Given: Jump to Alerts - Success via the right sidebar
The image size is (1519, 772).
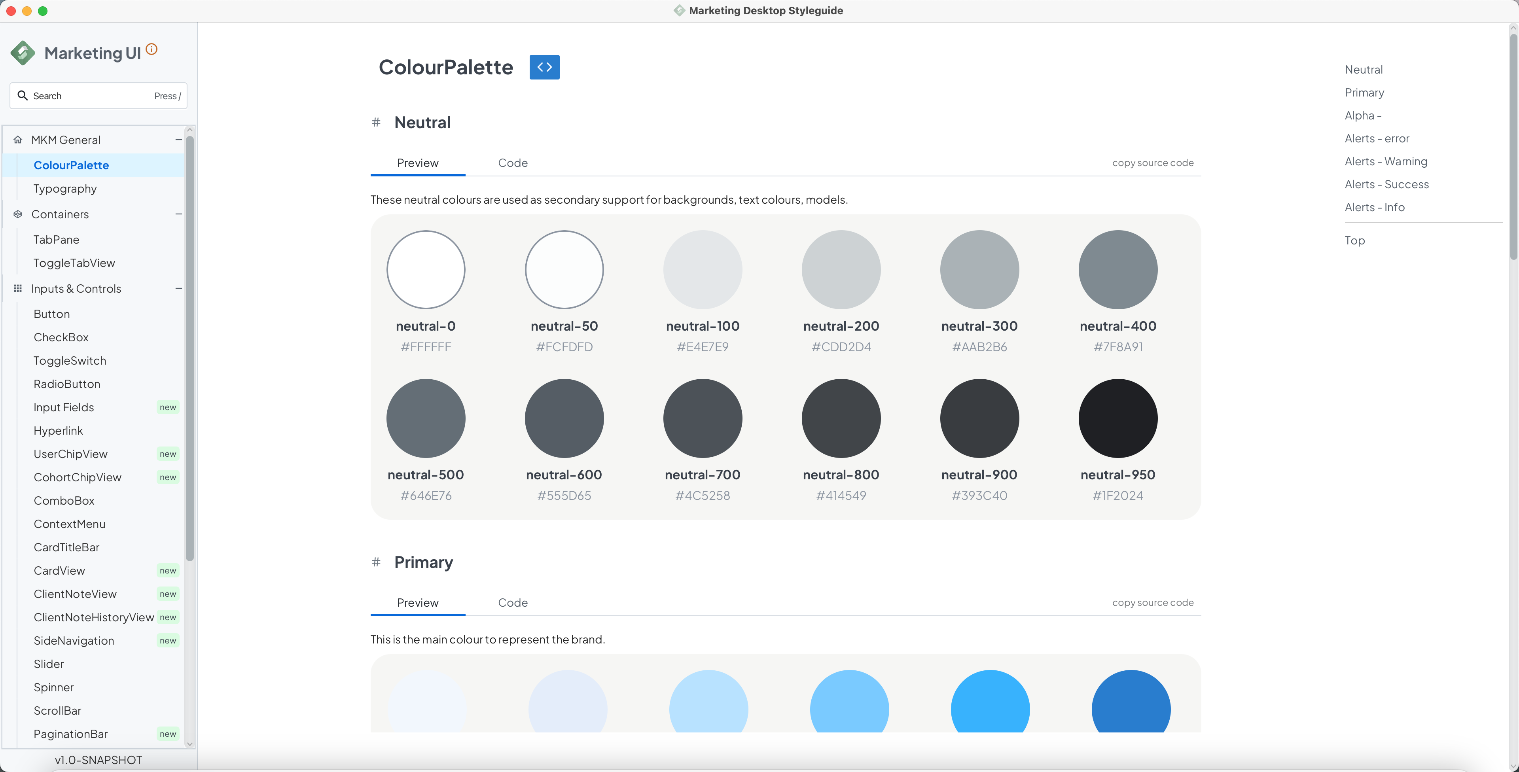Looking at the screenshot, I should pyautogui.click(x=1386, y=184).
